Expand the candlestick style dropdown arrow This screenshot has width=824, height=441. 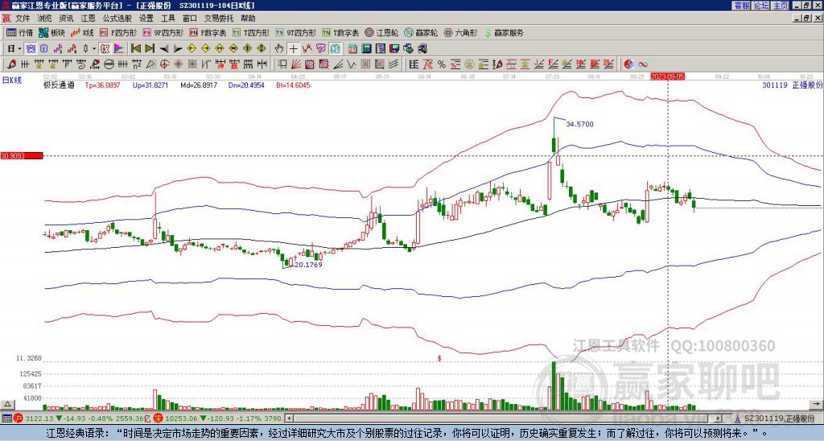94,49
